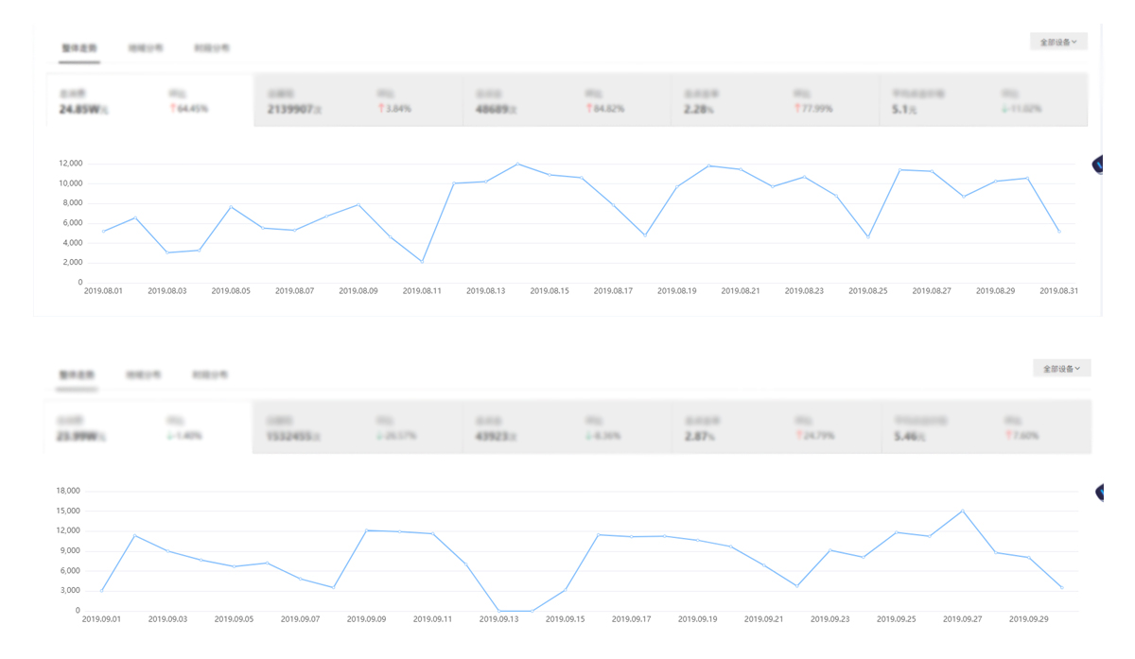Click the 1.40% change value
The width and height of the screenshot is (1135, 659).
[184, 436]
